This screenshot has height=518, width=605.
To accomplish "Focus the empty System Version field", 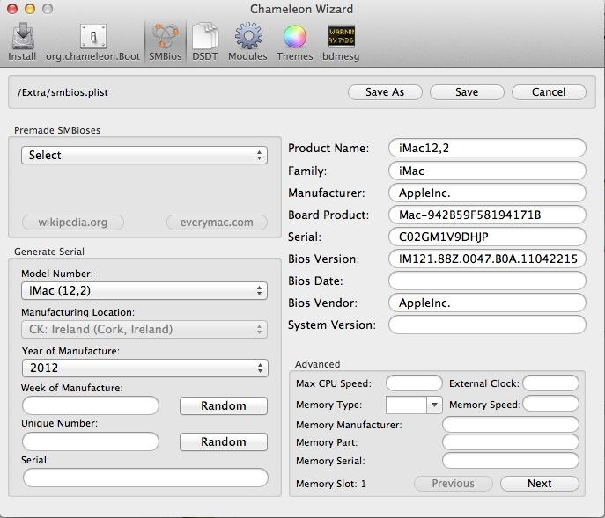I will (x=487, y=325).
